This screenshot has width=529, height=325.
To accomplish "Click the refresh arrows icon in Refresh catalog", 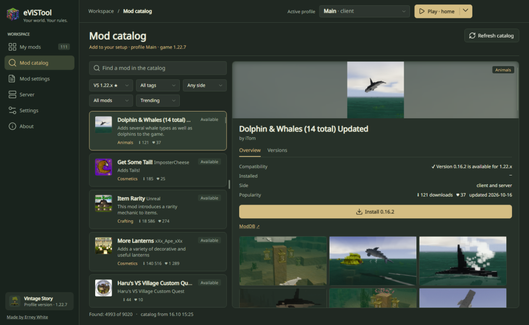I will [472, 35].
